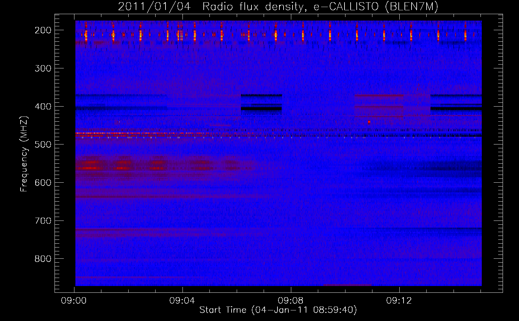Click the 09:04 time tick label
This screenshot has height=321, width=519.
pyautogui.click(x=182, y=301)
